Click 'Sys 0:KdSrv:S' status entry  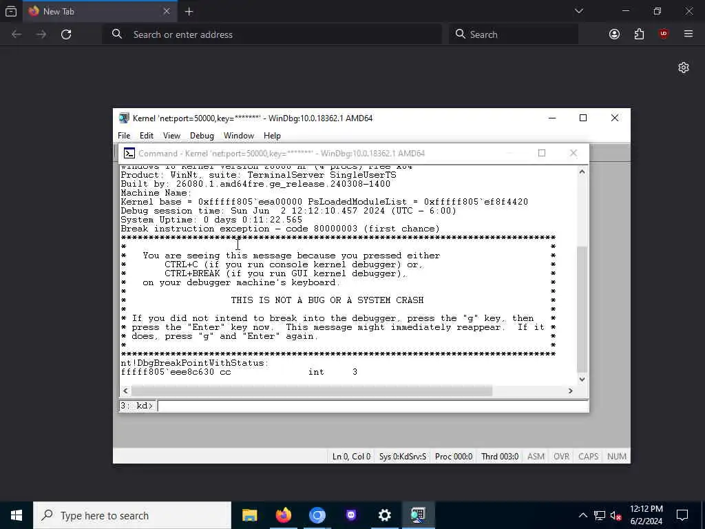click(x=402, y=456)
